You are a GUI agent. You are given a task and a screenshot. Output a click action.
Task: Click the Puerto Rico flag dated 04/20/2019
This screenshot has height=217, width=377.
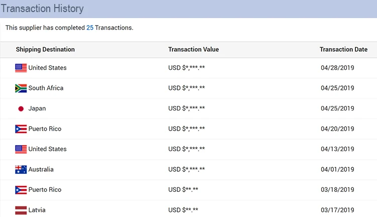[x=21, y=129]
